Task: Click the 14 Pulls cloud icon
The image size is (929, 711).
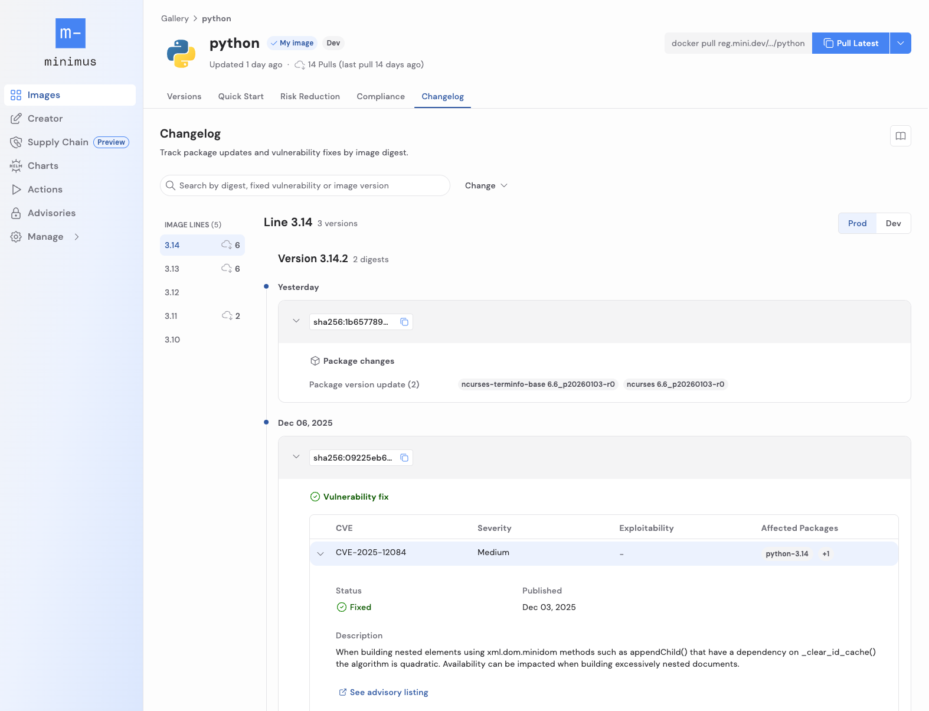Action: [300, 65]
